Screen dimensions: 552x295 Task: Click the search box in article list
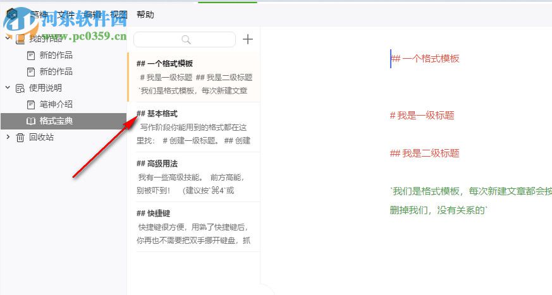click(185, 39)
